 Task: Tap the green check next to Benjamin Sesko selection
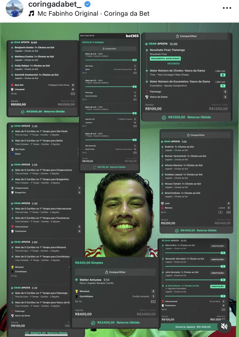(x=12, y=47)
